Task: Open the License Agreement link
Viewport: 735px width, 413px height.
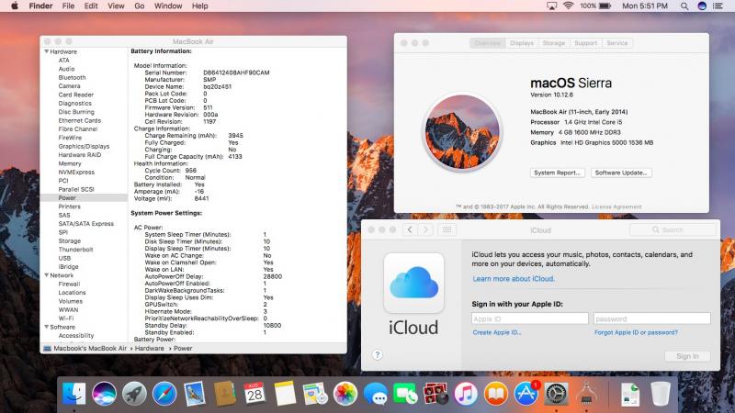Action: pos(616,206)
